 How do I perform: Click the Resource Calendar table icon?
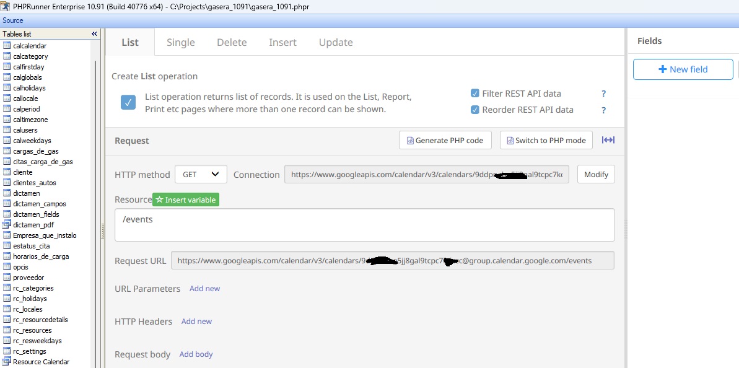[x=7, y=362]
